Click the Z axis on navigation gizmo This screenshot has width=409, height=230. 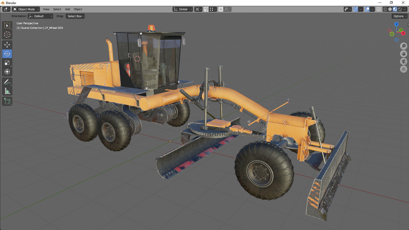pyautogui.click(x=396, y=24)
